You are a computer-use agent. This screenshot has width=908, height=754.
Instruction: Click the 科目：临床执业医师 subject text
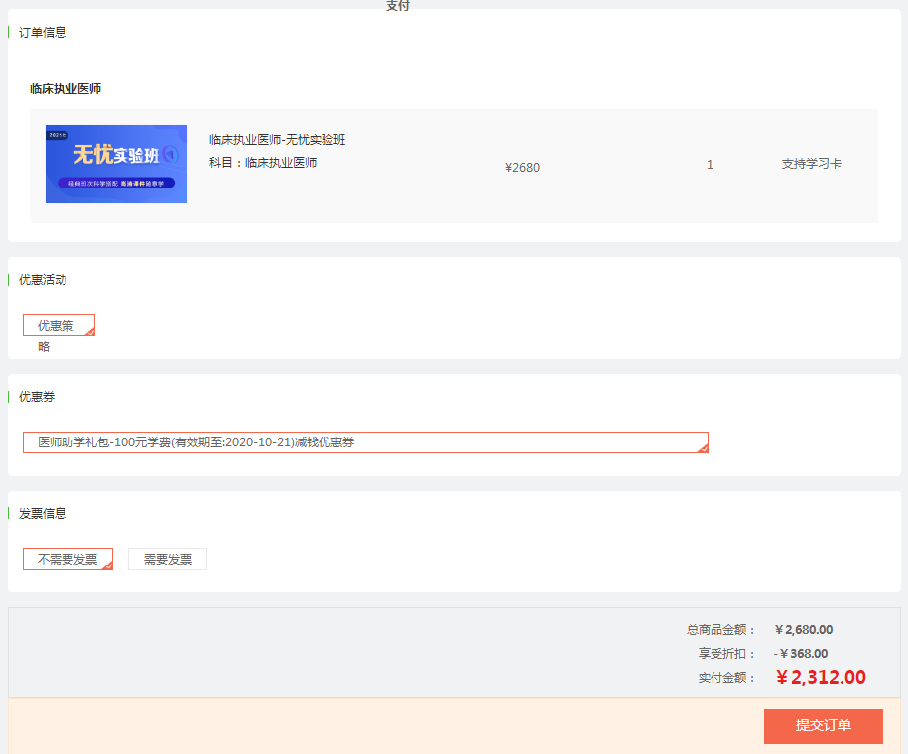tap(263, 163)
